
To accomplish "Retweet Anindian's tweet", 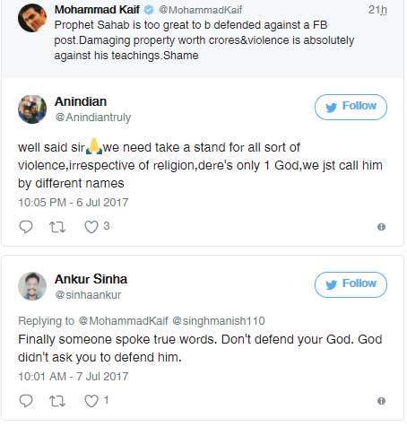I will click(57, 227).
